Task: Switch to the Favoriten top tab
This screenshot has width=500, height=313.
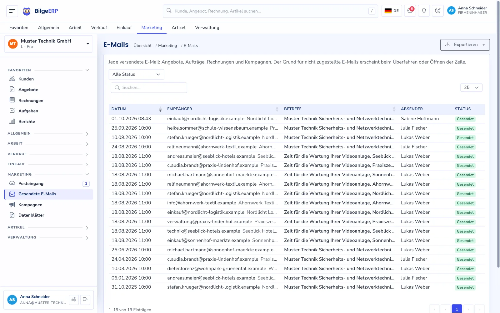Action: (x=19, y=28)
